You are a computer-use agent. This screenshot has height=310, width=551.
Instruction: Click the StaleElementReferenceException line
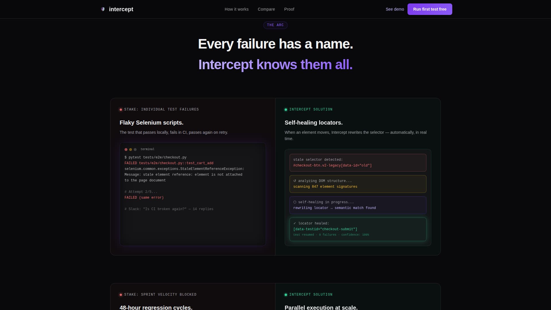[x=185, y=169]
